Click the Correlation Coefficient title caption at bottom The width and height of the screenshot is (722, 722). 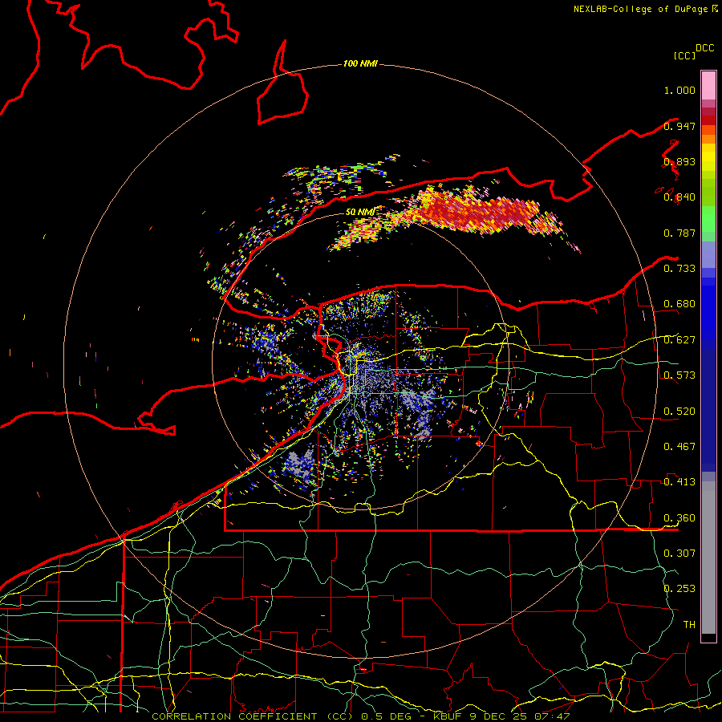(360, 716)
